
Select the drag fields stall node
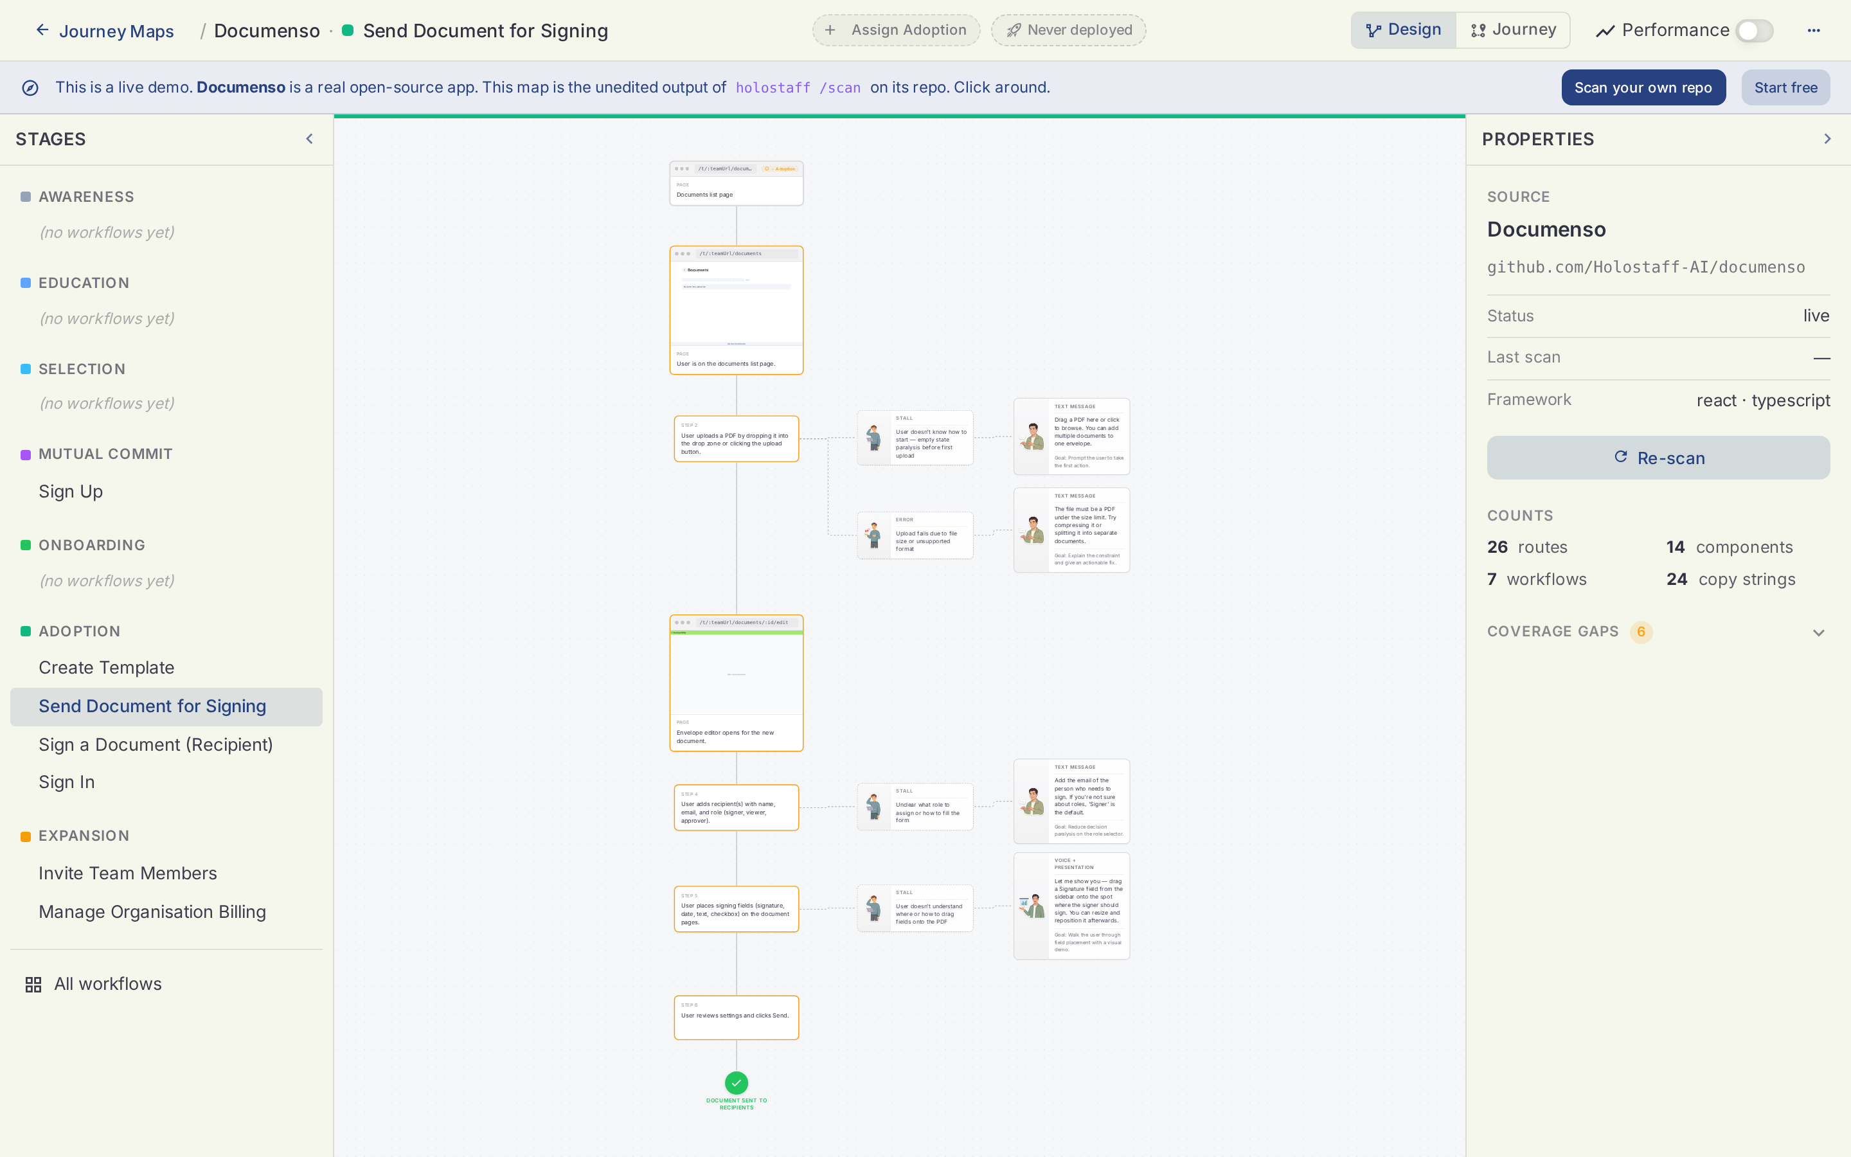click(x=915, y=908)
